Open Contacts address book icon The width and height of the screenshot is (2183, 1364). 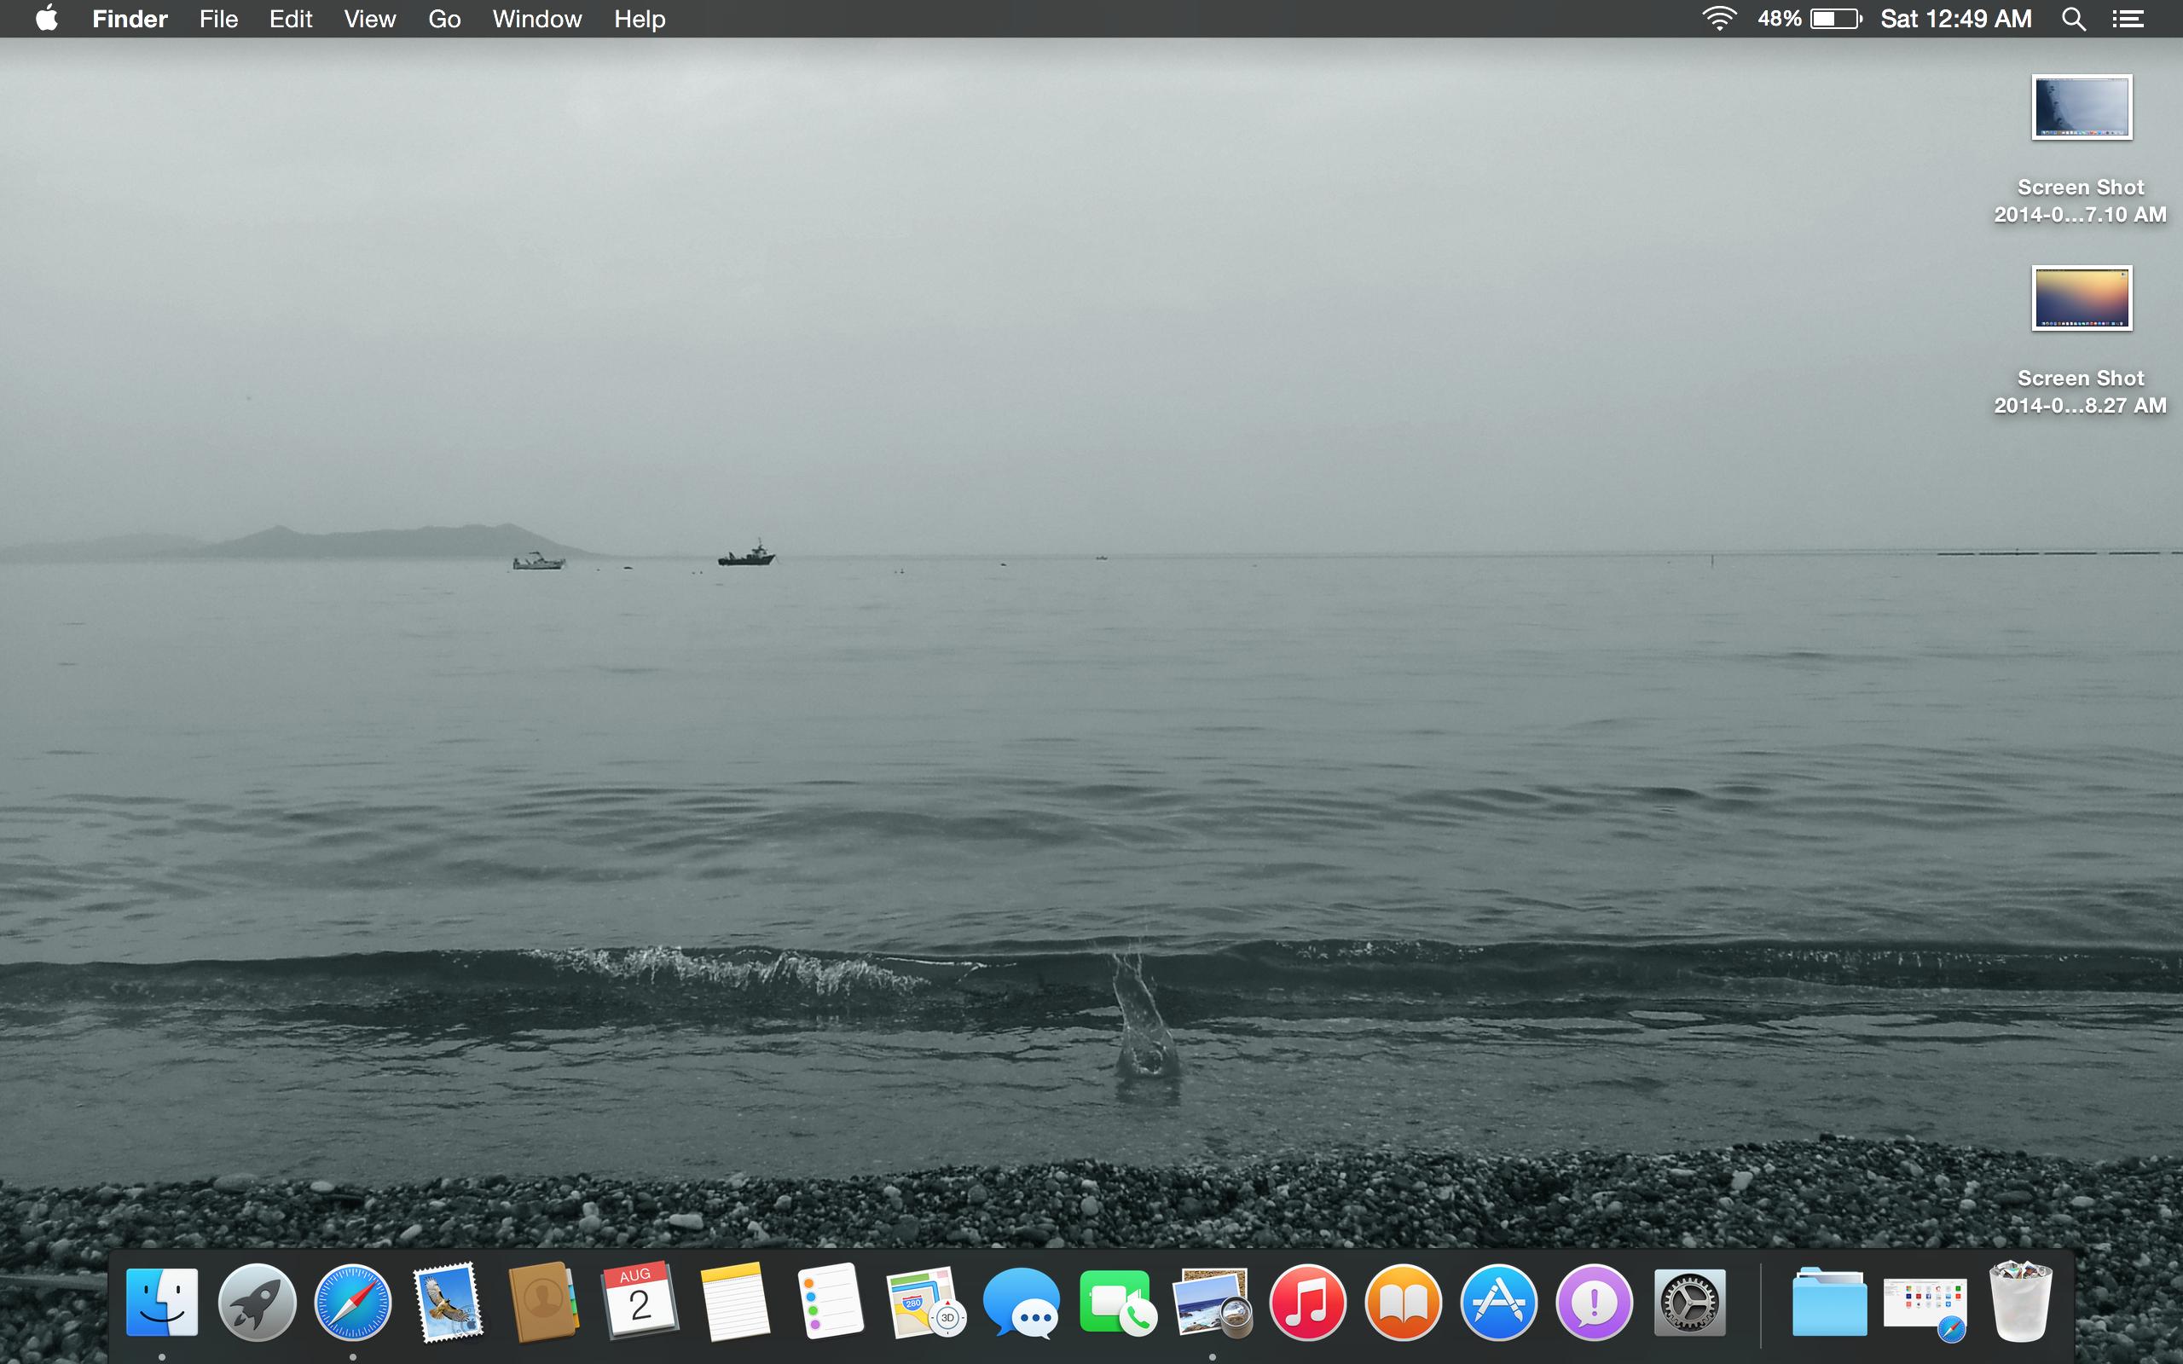click(543, 1303)
